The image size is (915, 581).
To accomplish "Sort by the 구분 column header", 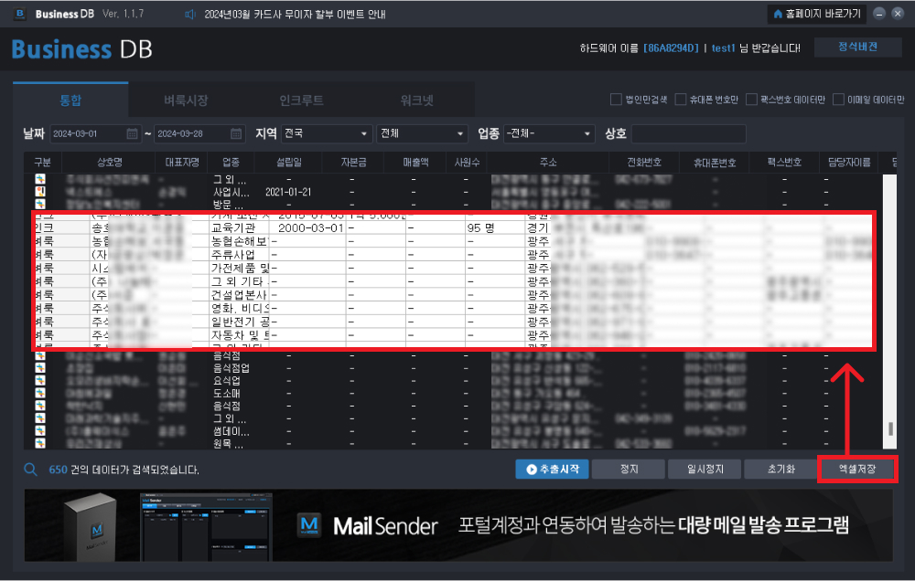I will point(43,162).
